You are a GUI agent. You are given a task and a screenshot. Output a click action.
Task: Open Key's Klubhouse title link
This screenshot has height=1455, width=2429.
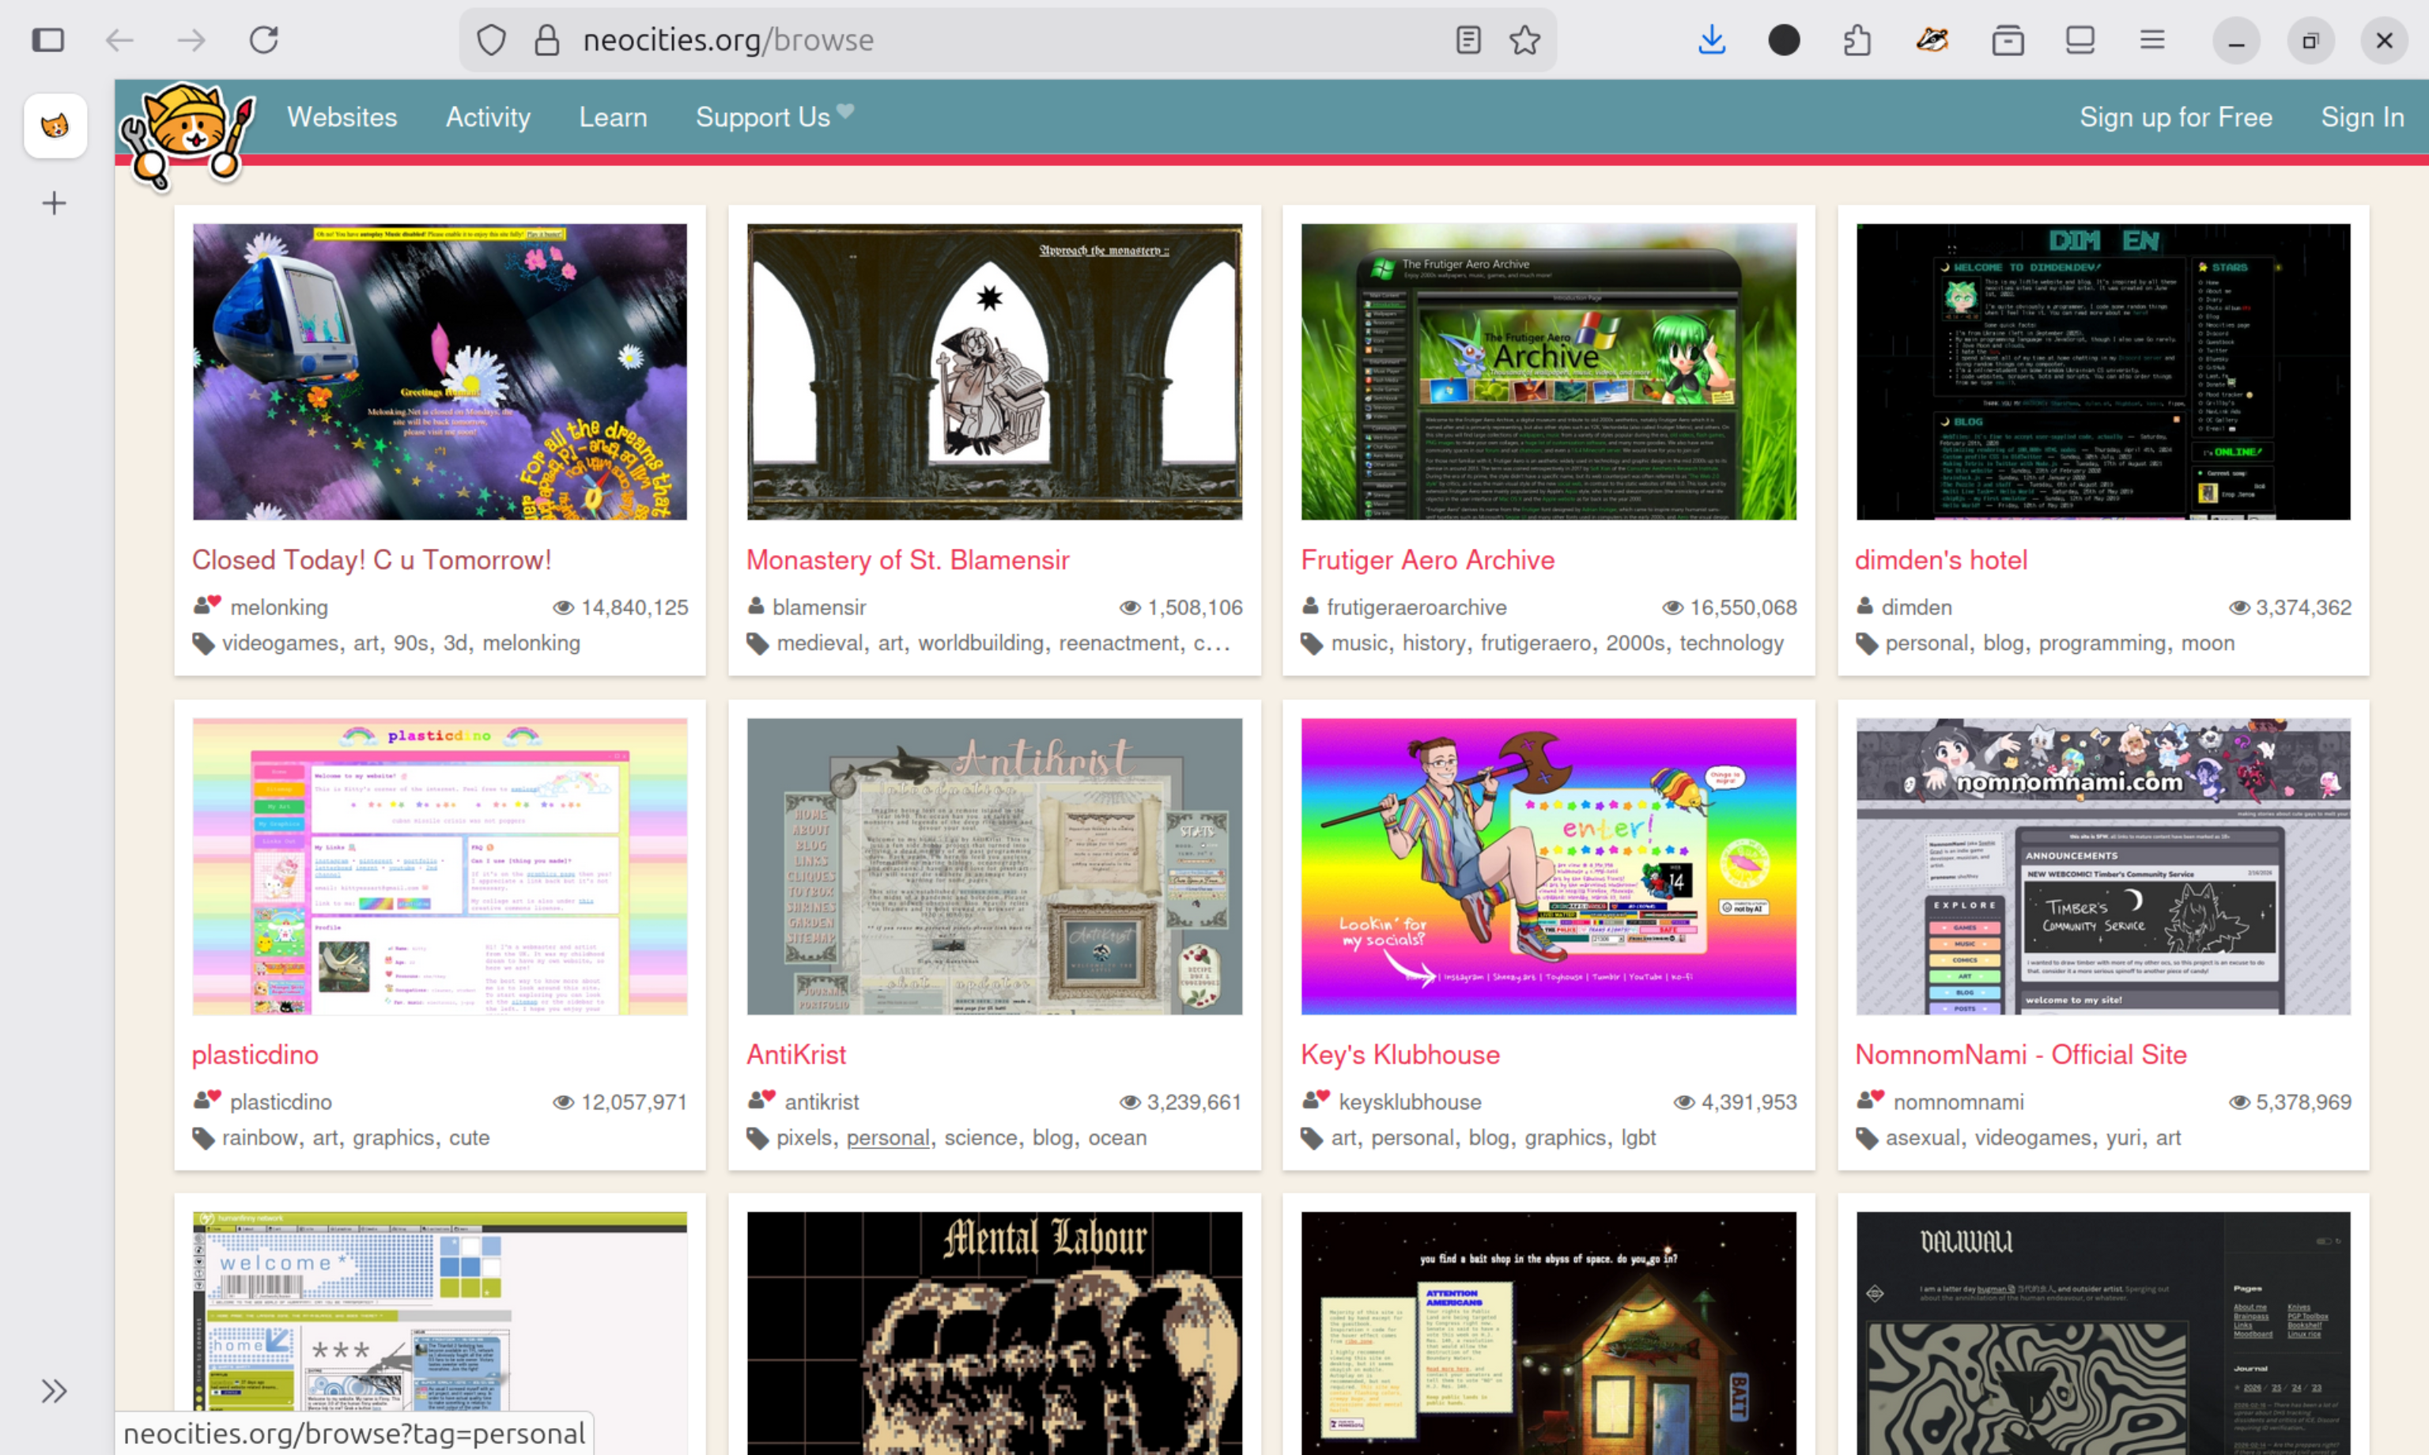[x=1400, y=1055]
